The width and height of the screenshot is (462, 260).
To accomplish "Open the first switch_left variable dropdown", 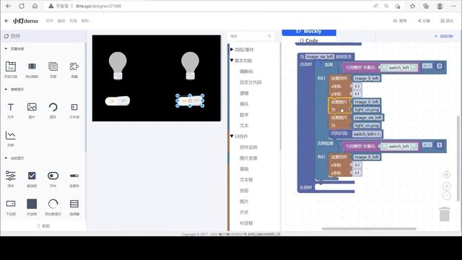I will click(x=399, y=67).
